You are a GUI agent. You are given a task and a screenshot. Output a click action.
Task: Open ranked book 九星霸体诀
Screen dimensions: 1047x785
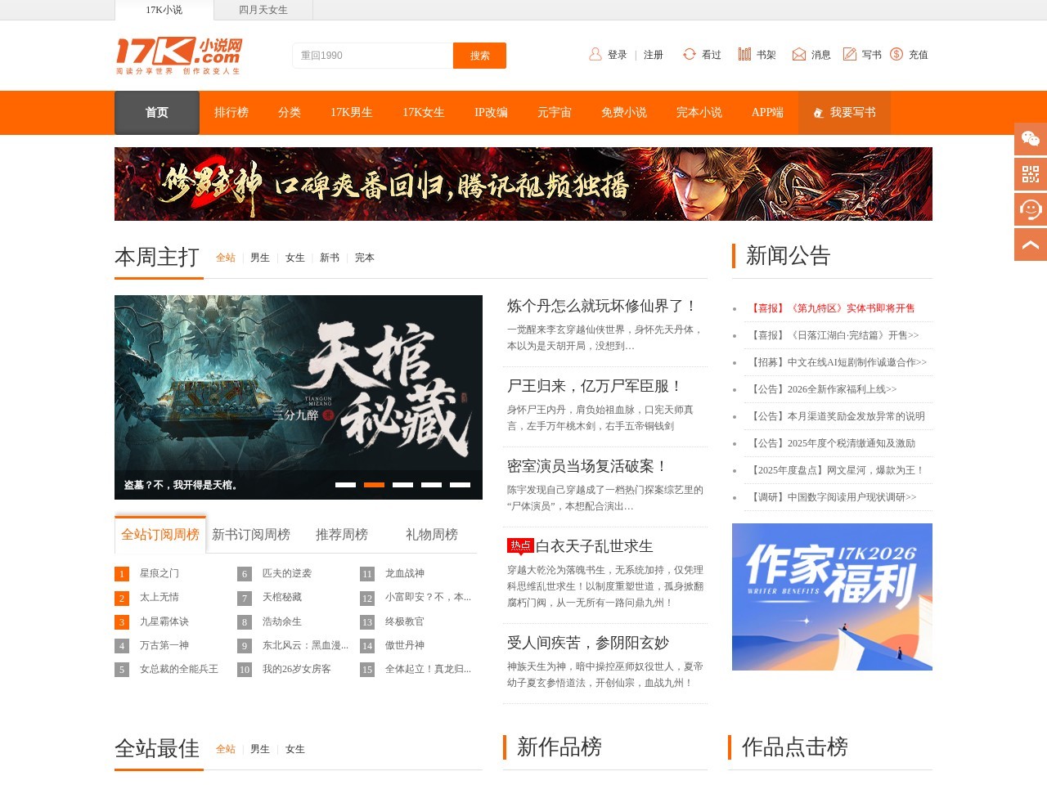click(164, 621)
